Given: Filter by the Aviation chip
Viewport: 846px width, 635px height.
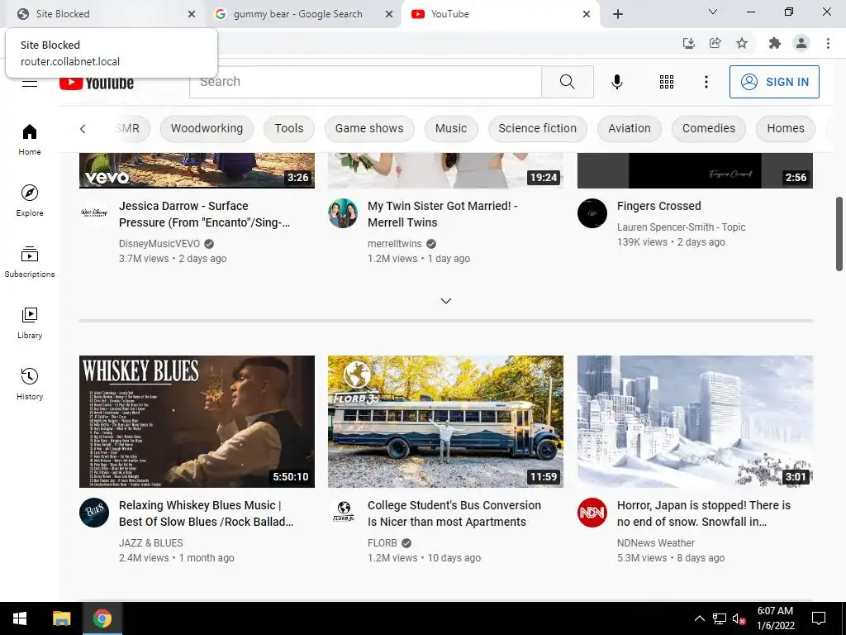Looking at the screenshot, I should 629,128.
